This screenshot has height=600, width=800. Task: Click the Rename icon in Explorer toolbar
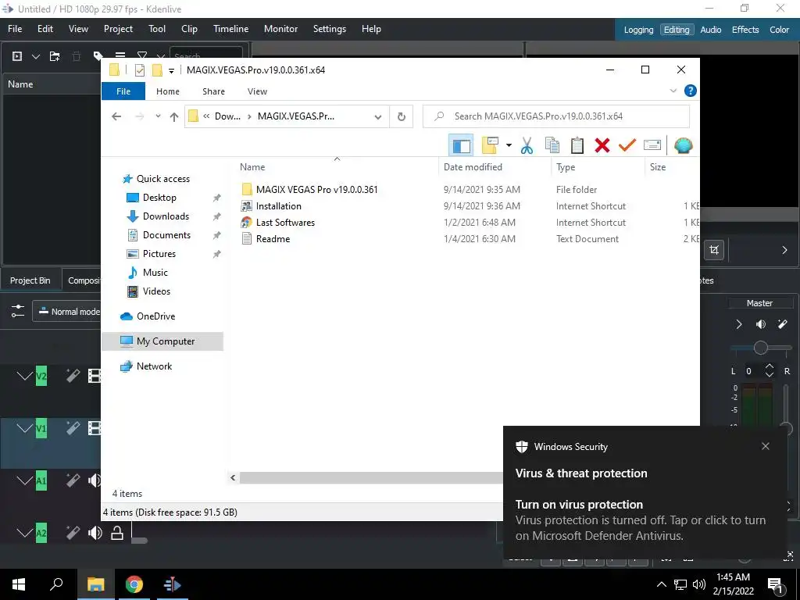[652, 146]
